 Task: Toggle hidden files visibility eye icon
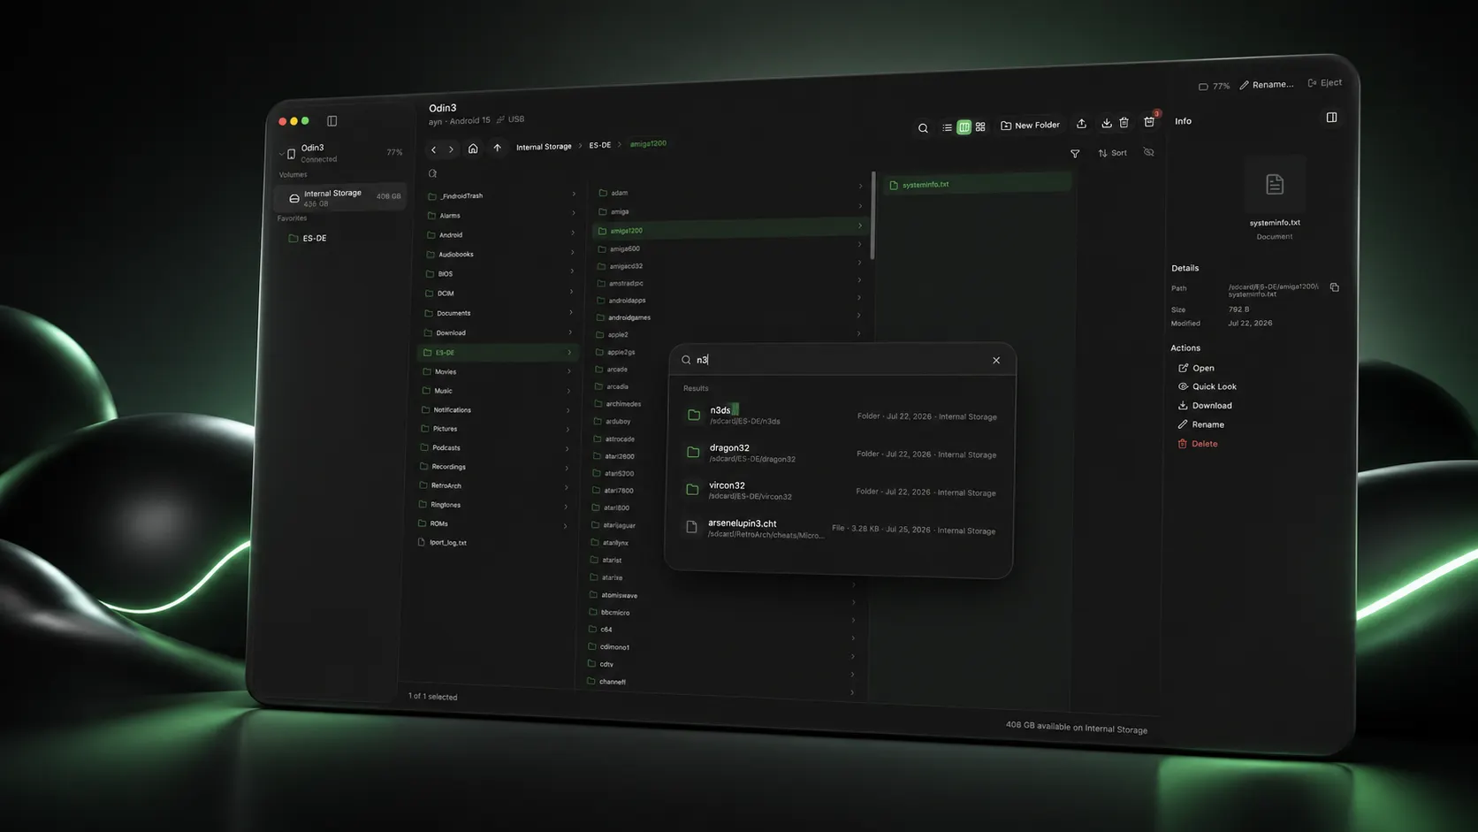point(1148,152)
